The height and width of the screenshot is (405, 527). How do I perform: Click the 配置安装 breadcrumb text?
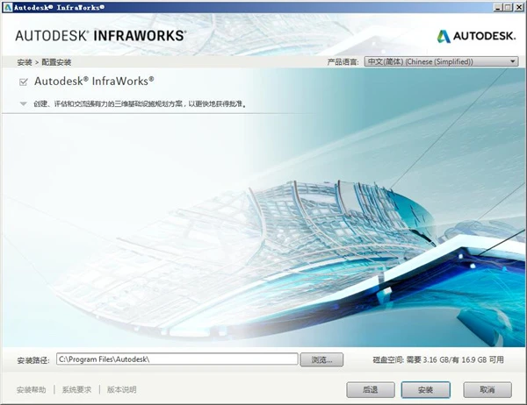tap(56, 62)
